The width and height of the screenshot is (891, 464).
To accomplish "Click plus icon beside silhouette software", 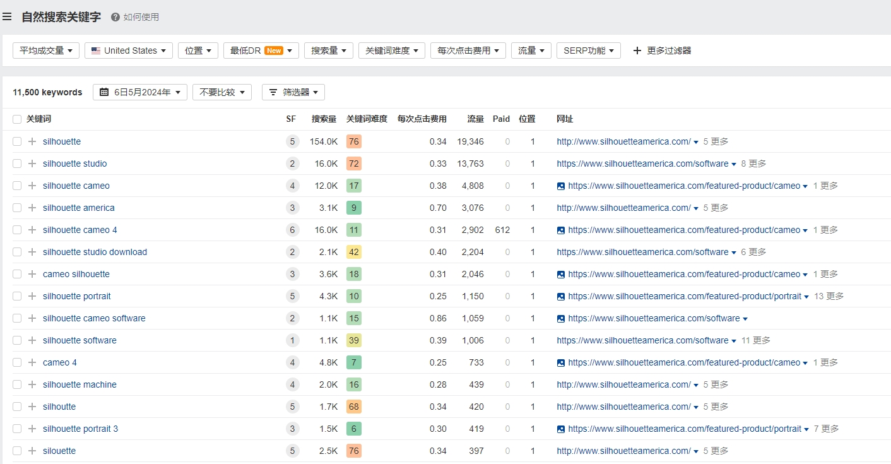I will pos(32,340).
